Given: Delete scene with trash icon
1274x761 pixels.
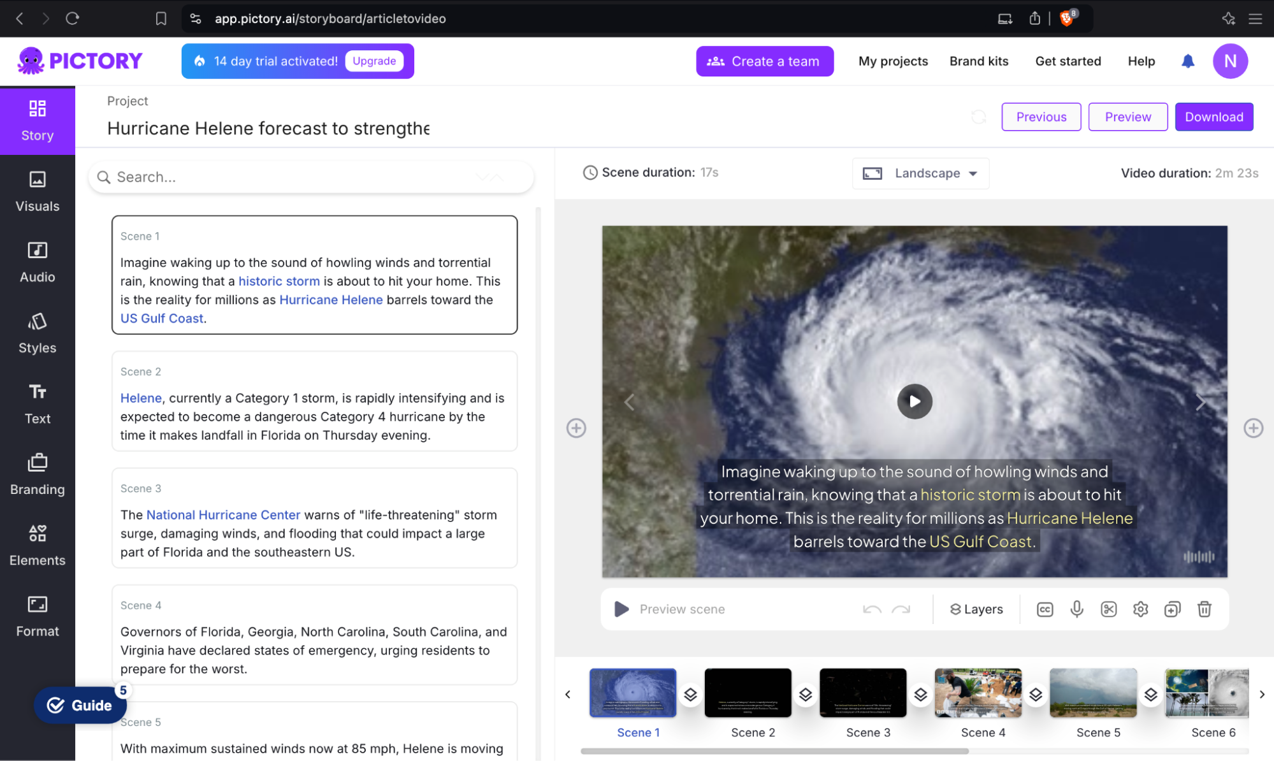Looking at the screenshot, I should (1204, 609).
